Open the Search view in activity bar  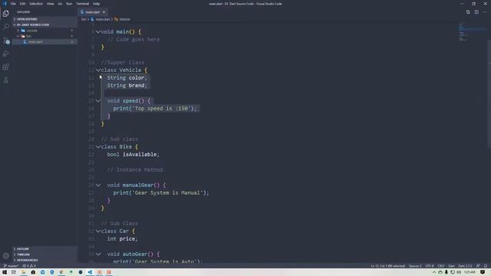click(5, 27)
